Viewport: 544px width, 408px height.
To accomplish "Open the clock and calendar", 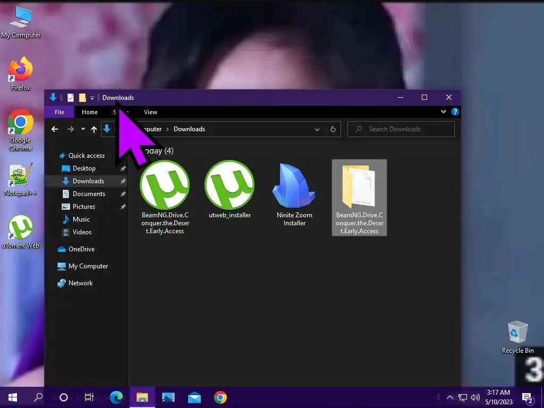I will click(x=498, y=397).
